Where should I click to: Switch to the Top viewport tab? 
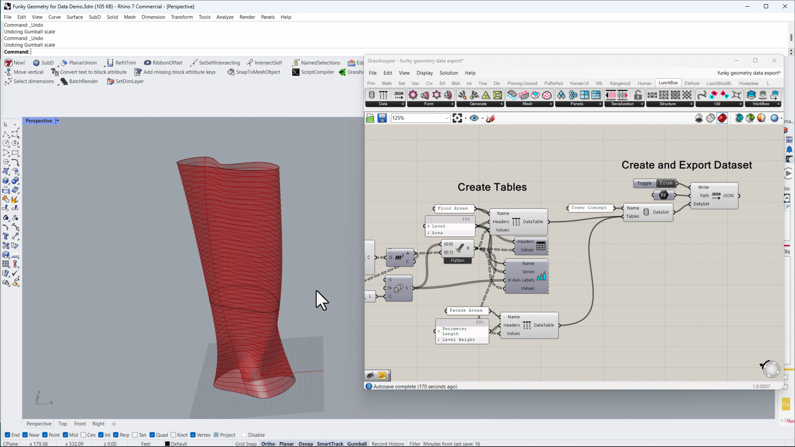63,424
